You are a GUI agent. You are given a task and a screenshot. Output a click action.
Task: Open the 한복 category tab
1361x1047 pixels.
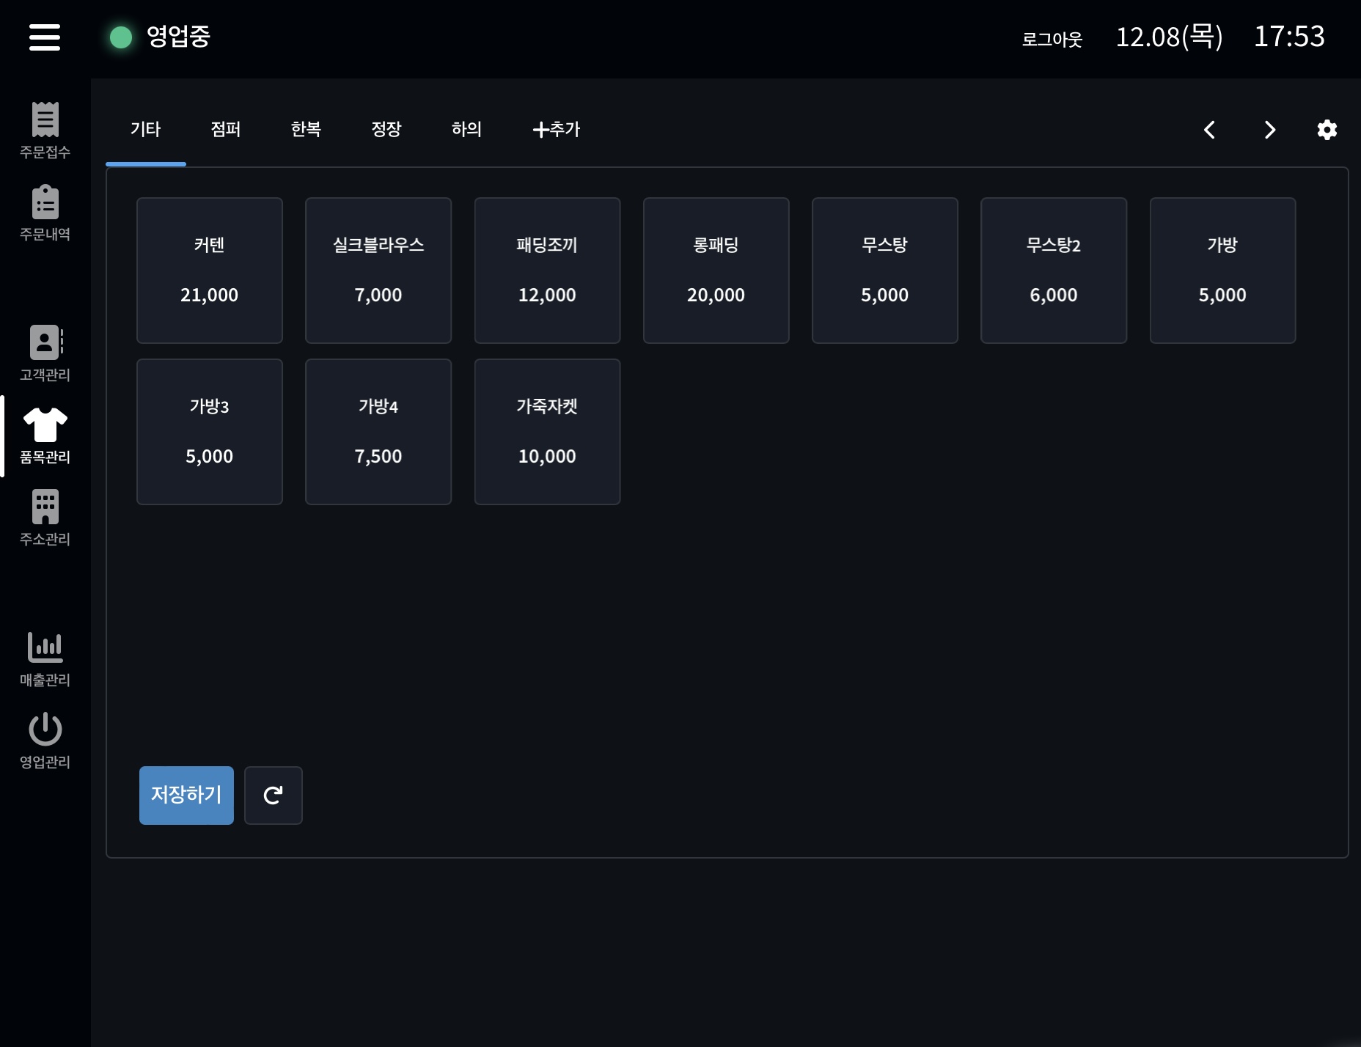pos(306,130)
